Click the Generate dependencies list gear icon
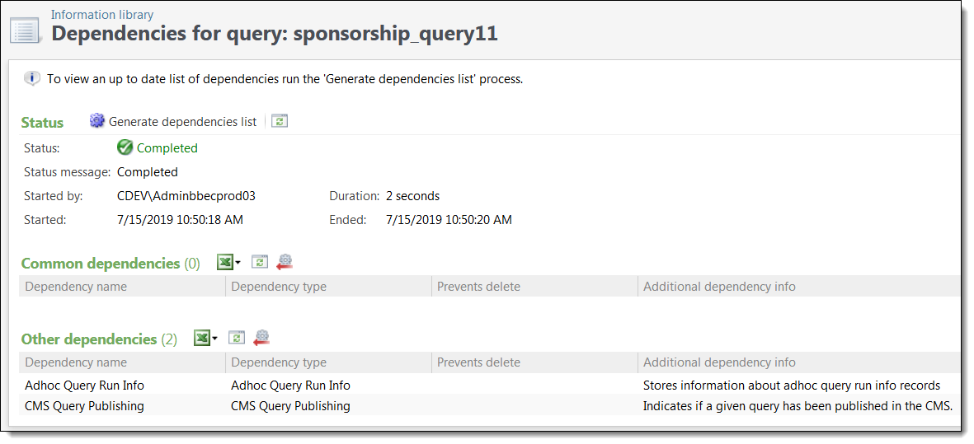The width and height of the screenshot is (974, 444). 96,121
